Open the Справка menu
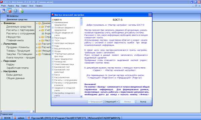Screen dimensions: 201x120 (x=39, y=6)
